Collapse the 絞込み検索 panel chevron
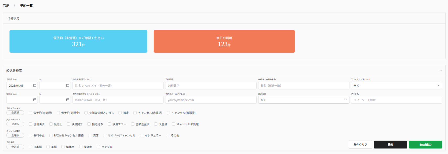 point(441,70)
